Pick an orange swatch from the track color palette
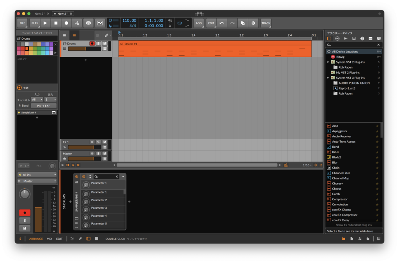Image resolution: width=399 pixels, height=263 pixels. click(x=26, y=49)
